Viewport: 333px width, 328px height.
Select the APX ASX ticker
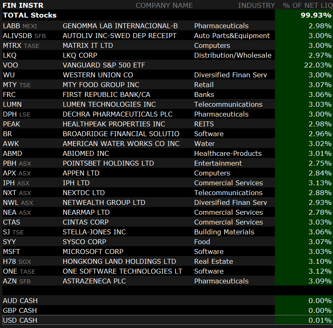pos(17,173)
